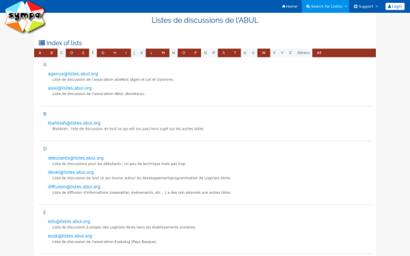This screenshot has height=256, width=410.
Task: Open debutants@listes.abul.org list
Action: point(76,158)
